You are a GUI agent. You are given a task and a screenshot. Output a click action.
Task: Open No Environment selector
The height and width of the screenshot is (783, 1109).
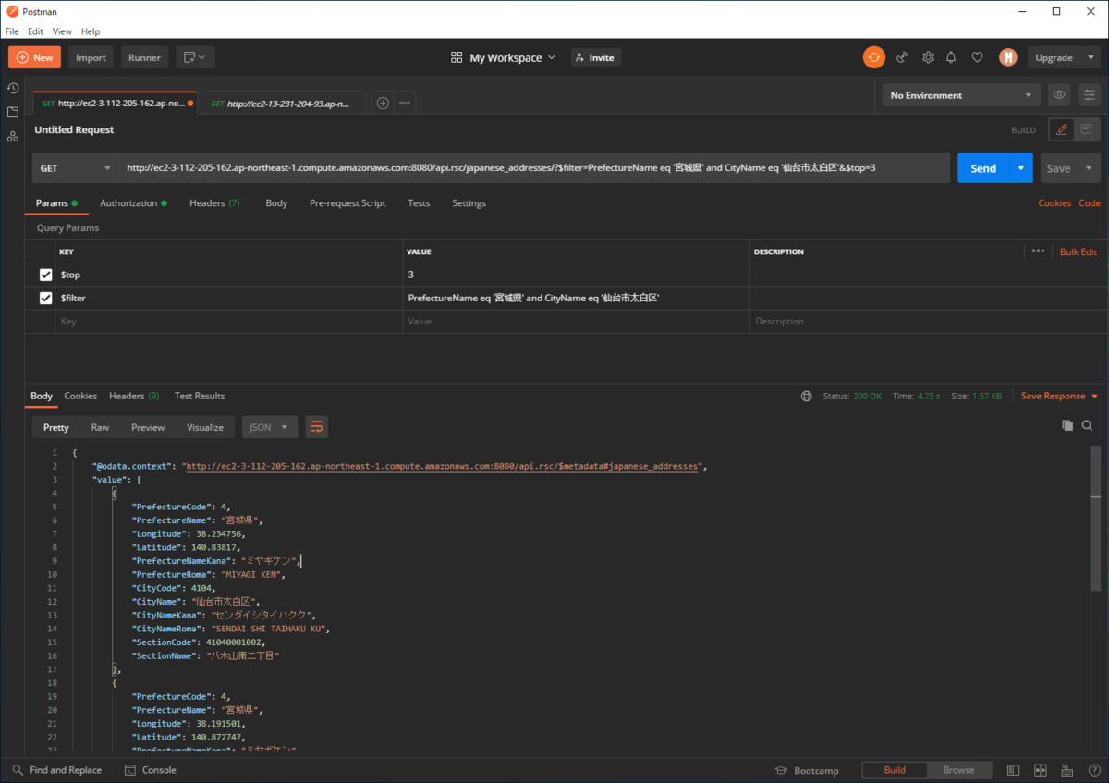[x=961, y=95]
